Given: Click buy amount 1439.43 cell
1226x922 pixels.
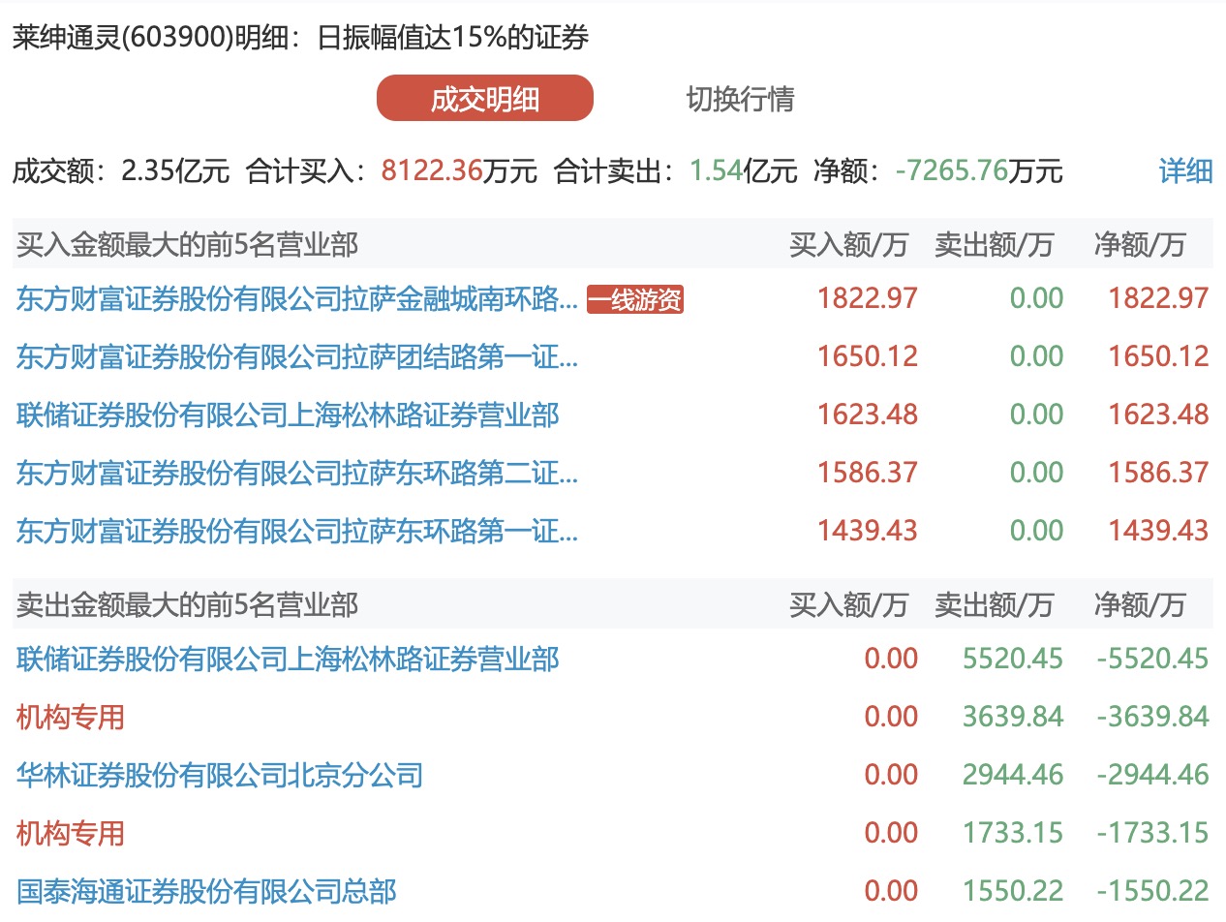Looking at the screenshot, I should point(868,531).
